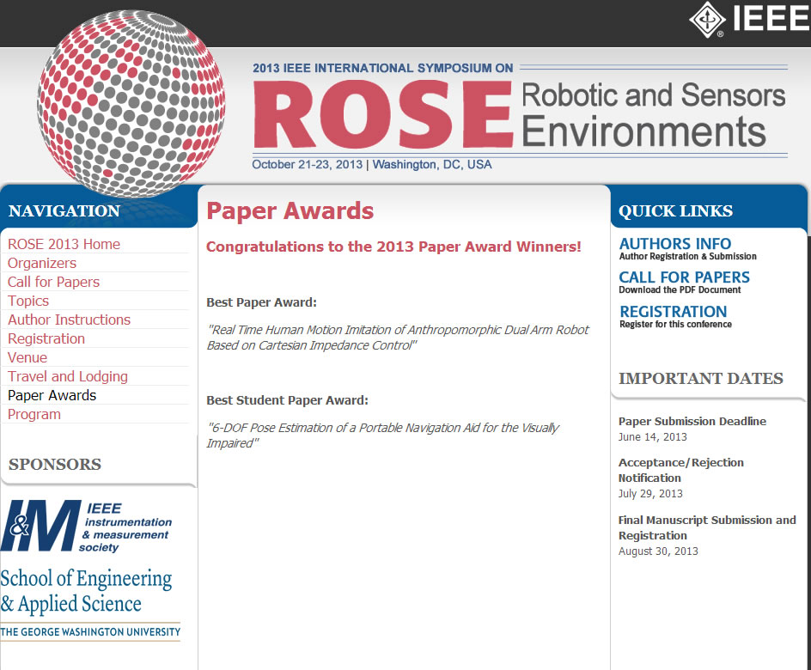Click the Paper Awards page heading
This screenshot has height=670, width=811.
tap(290, 211)
